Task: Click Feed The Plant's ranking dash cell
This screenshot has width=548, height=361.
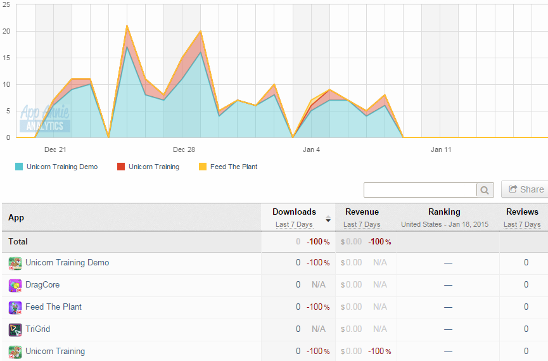Action: coord(448,307)
